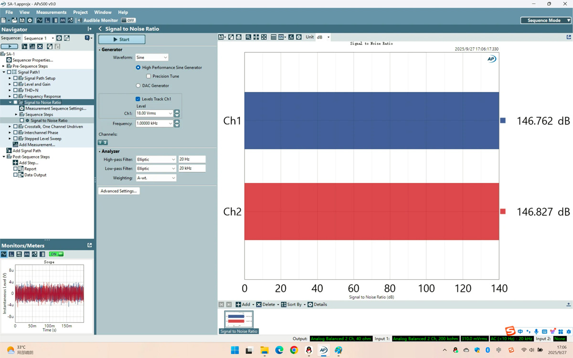The height and width of the screenshot is (358, 573).
Task: Toggle the Audible Monitor OFF switch
Action: pyautogui.click(x=128, y=21)
